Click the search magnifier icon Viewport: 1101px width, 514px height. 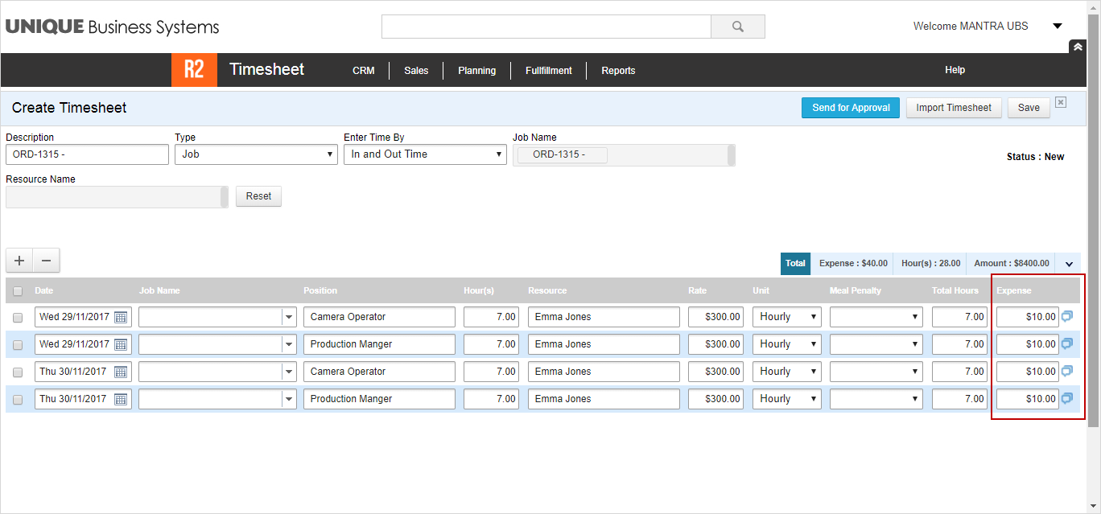737,27
